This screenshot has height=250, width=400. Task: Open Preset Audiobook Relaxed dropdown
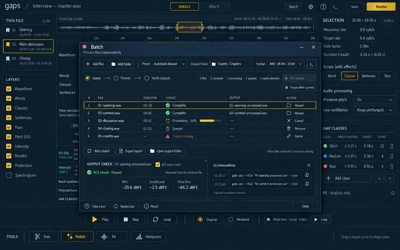pyautogui.click(x=169, y=64)
